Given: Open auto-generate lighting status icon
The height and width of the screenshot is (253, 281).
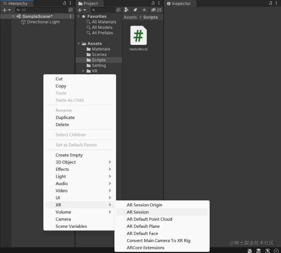Looking at the screenshot, I should pos(268,251).
